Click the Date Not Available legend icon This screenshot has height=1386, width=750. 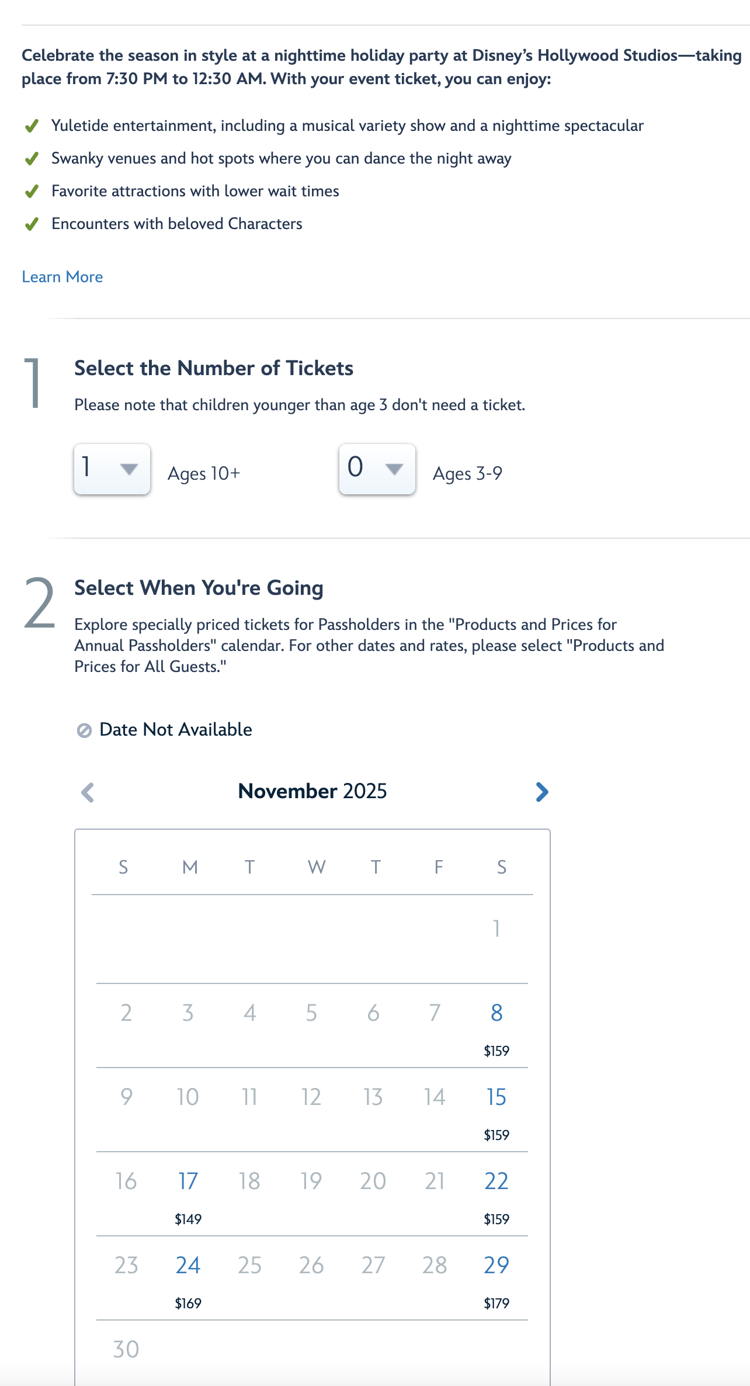coord(84,730)
